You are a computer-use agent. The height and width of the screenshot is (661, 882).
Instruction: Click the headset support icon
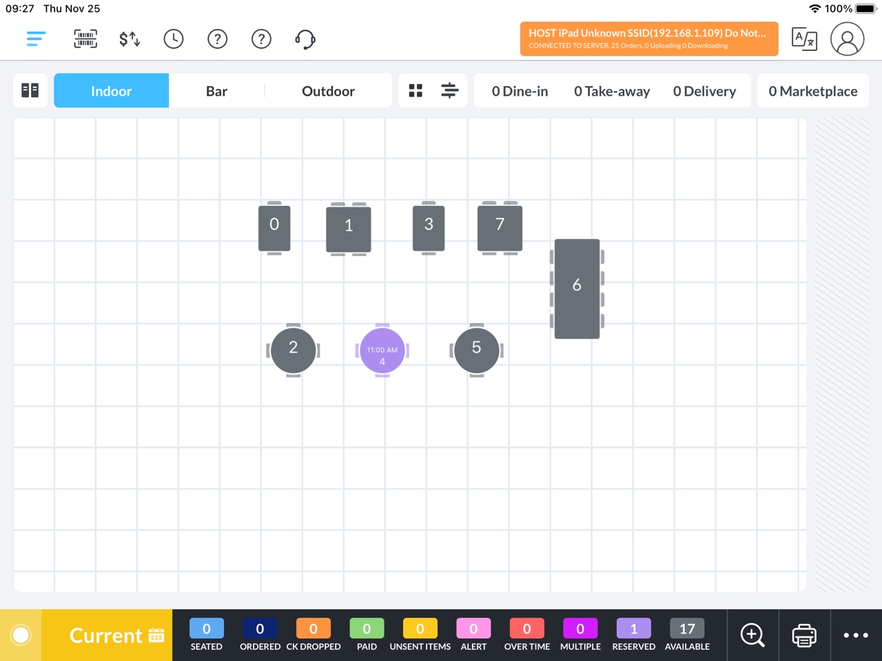305,39
